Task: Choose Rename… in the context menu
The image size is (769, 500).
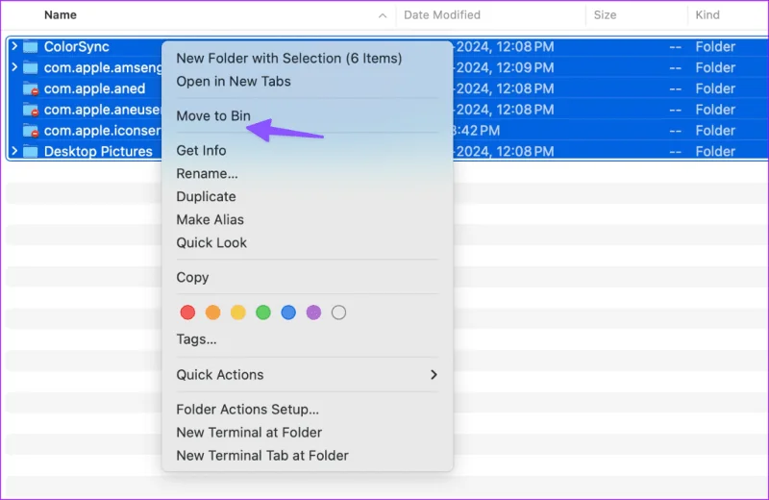Action: point(207,174)
